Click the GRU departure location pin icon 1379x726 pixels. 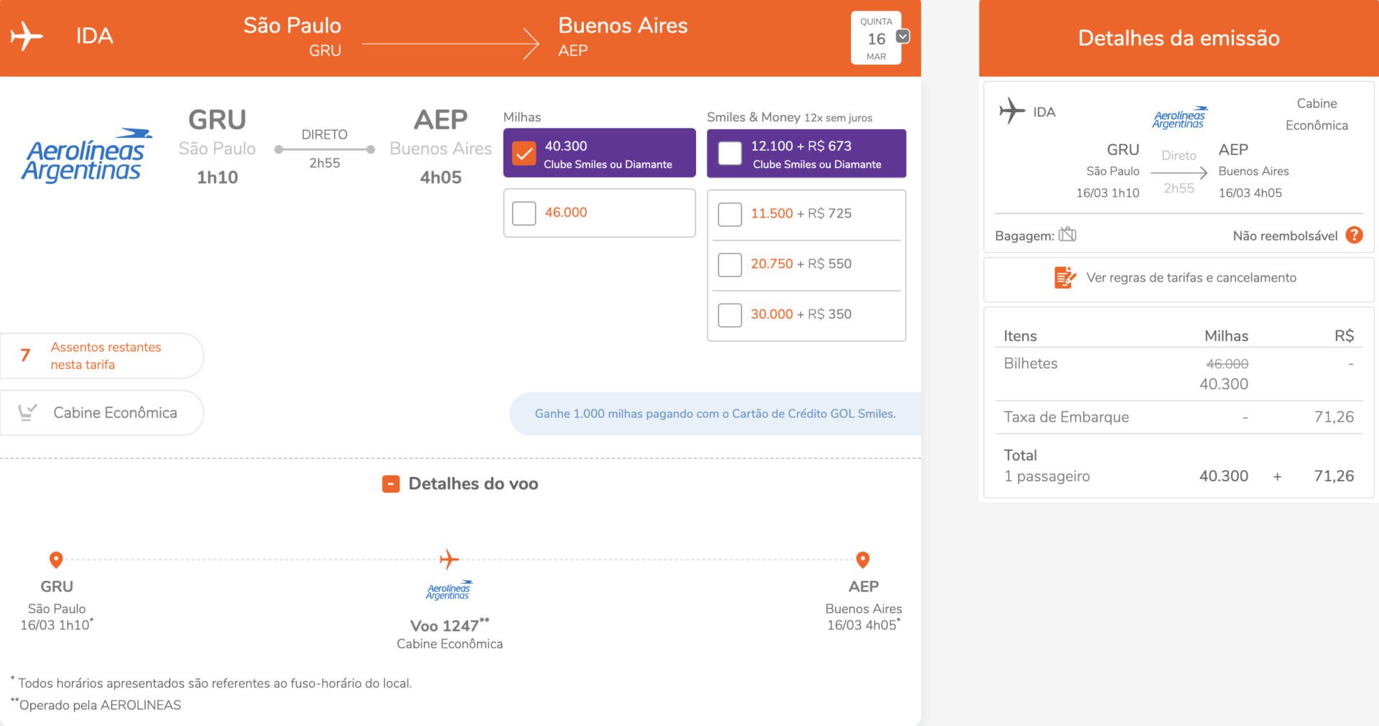tap(56, 559)
